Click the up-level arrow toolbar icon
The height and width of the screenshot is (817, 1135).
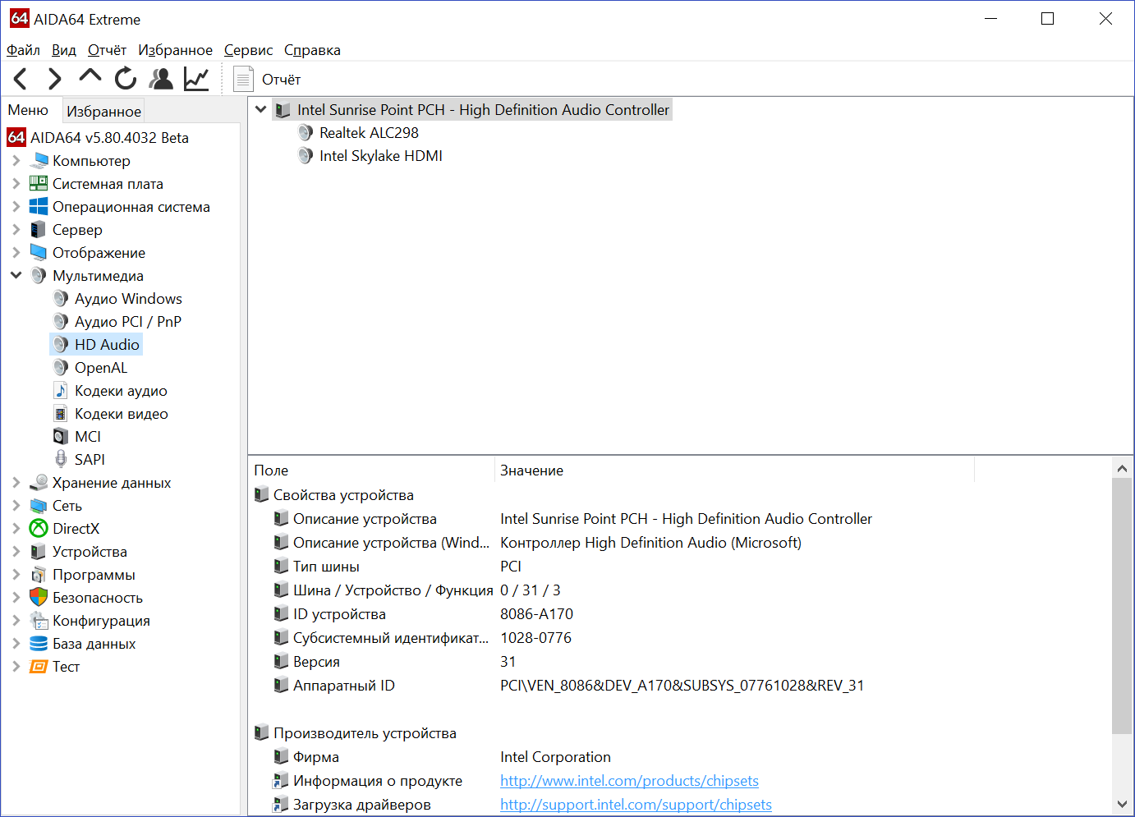[90, 77]
